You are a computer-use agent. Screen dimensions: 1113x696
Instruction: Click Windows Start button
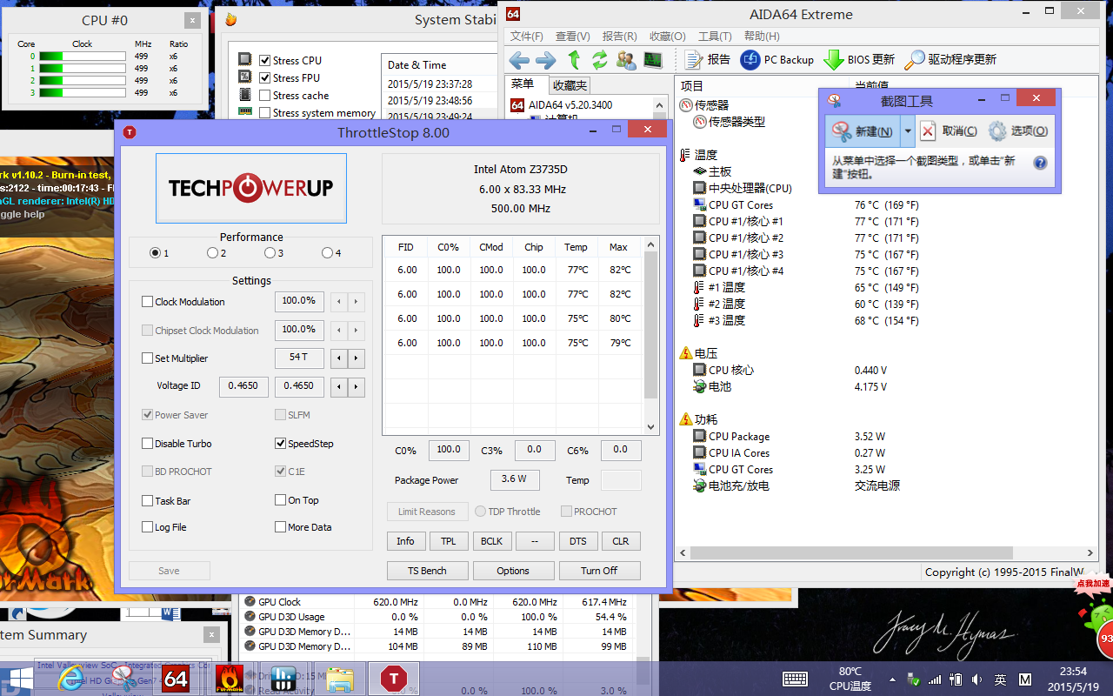click(19, 679)
